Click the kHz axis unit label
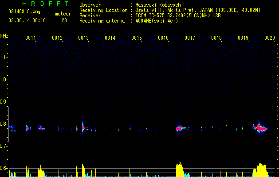 [x=4, y=36]
